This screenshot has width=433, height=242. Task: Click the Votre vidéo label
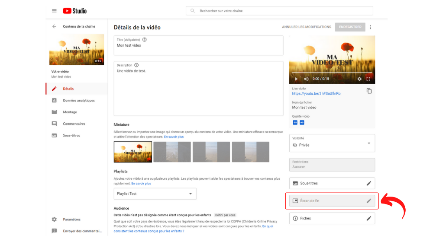pyautogui.click(x=60, y=71)
